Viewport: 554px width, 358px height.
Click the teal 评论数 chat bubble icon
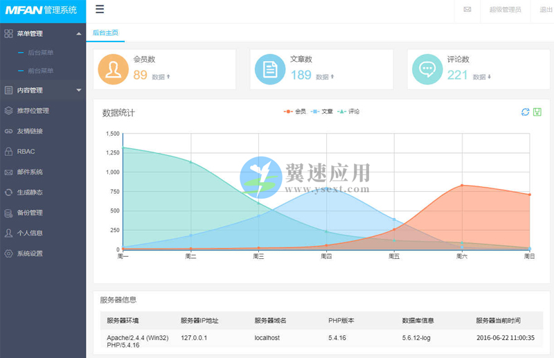(x=427, y=69)
